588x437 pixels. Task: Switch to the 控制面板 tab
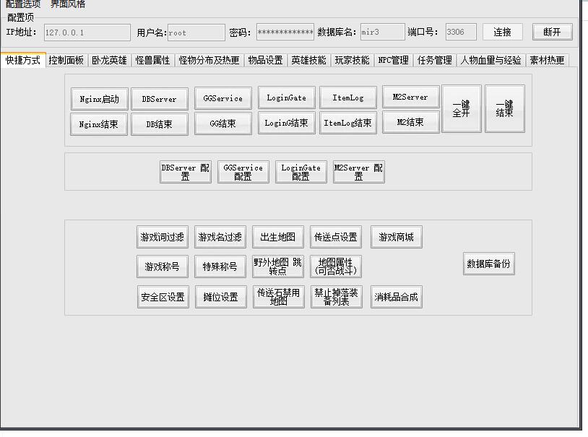(66, 61)
